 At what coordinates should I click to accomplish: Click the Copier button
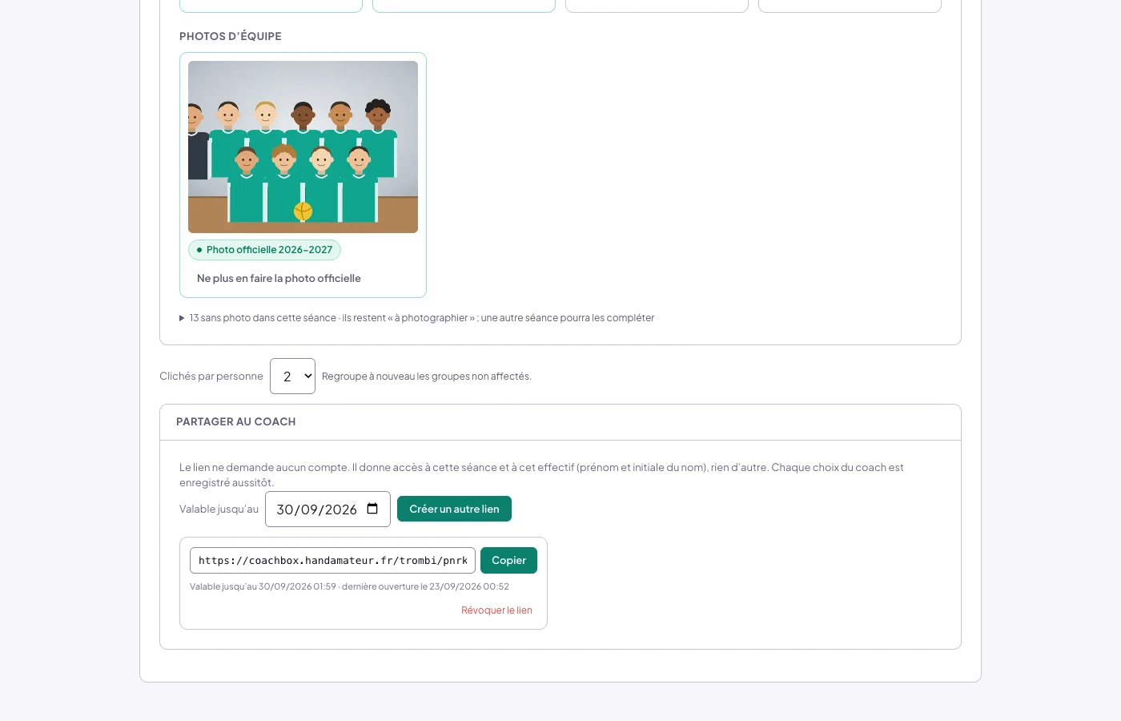coord(508,560)
